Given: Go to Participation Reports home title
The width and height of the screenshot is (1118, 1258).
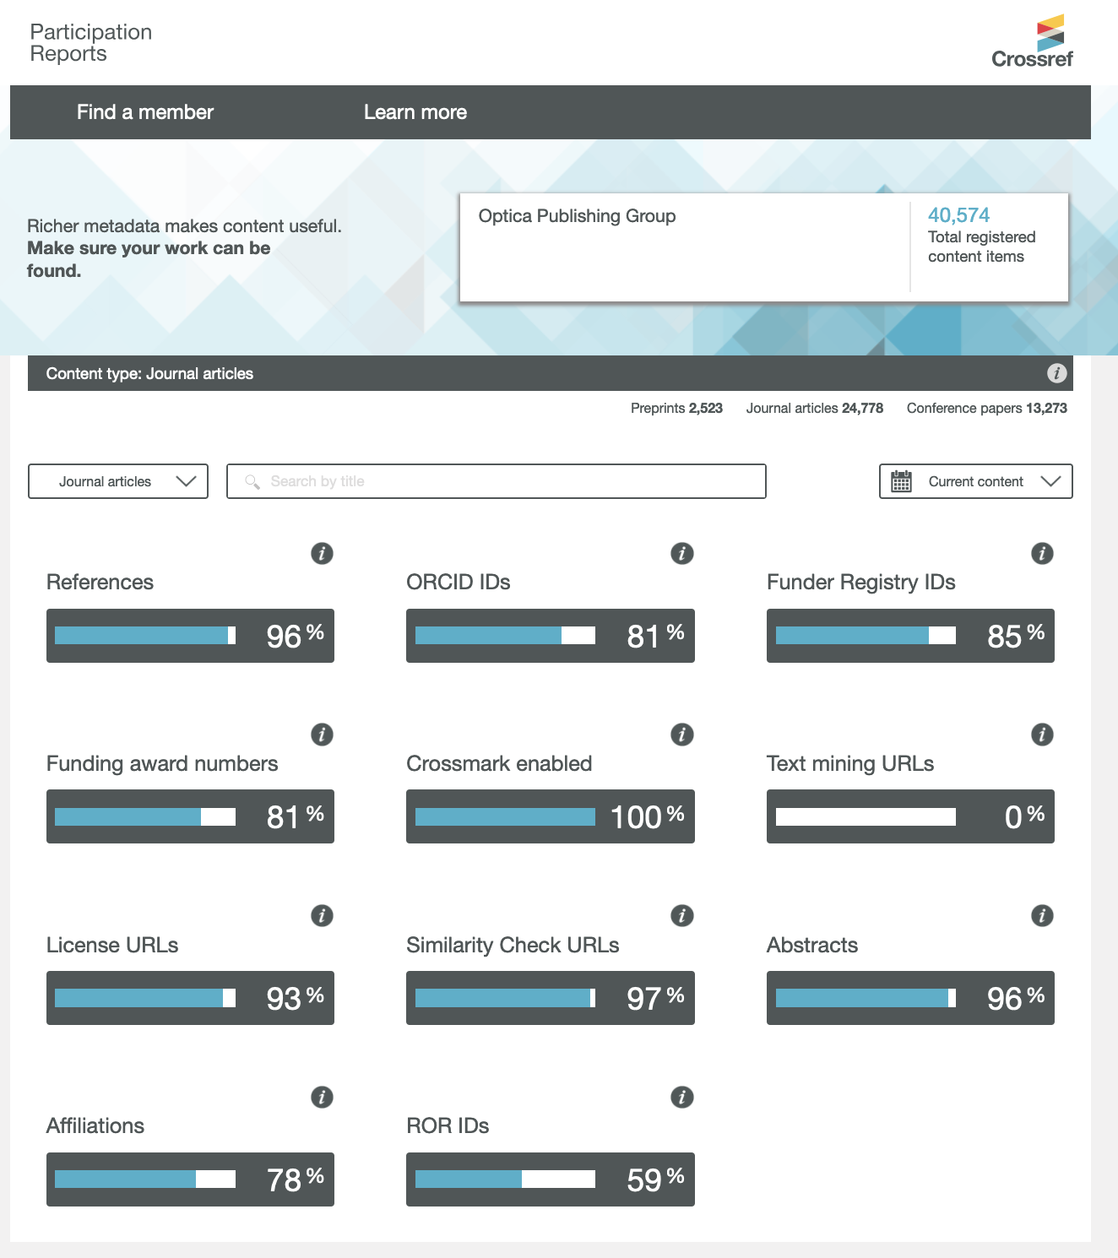Looking at the screenshot, I should (91, 42).
